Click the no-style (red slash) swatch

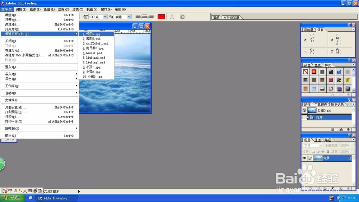tap(306, 72)
